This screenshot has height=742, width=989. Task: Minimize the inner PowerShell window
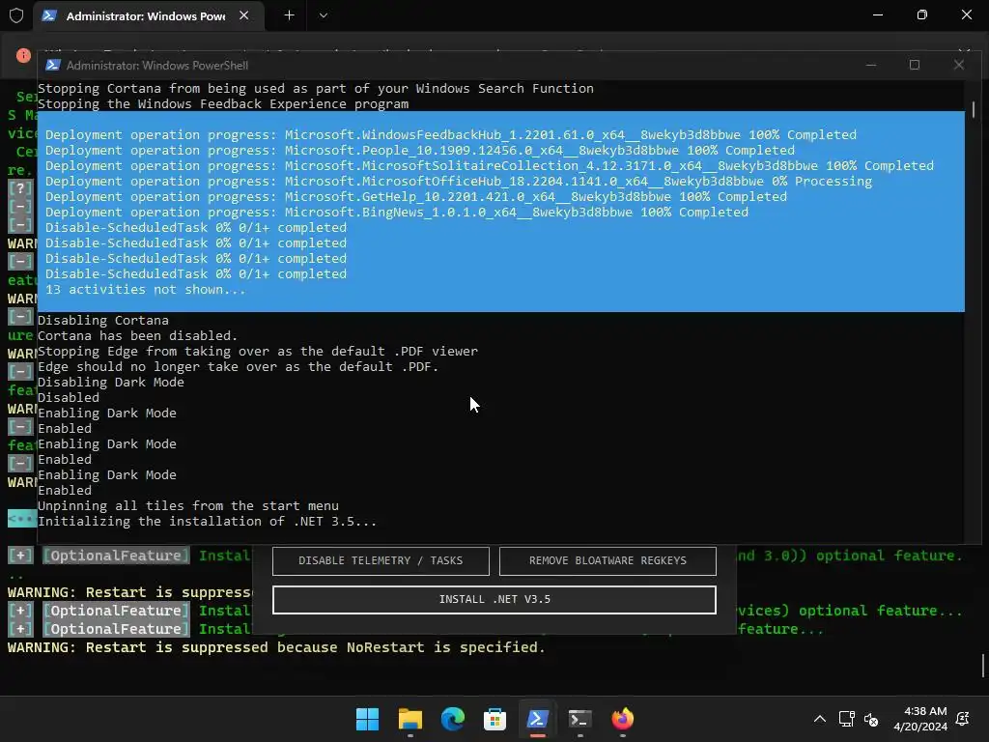(x=871, y=65)
